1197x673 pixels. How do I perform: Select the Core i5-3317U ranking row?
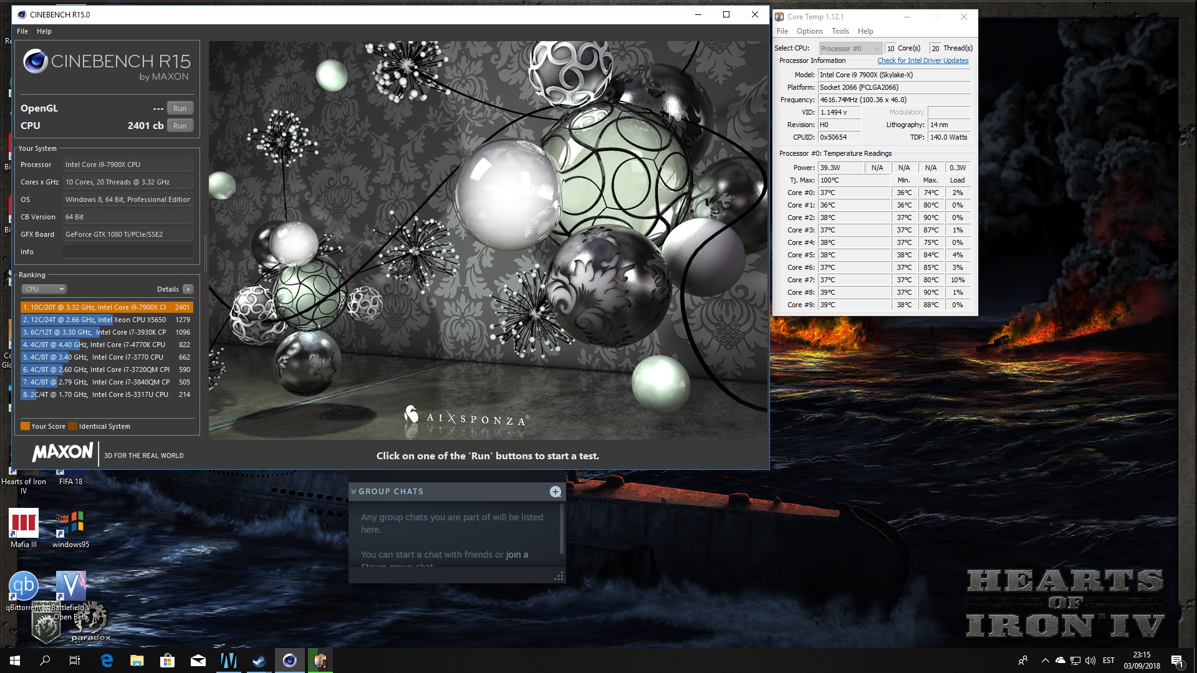[107, 394]
